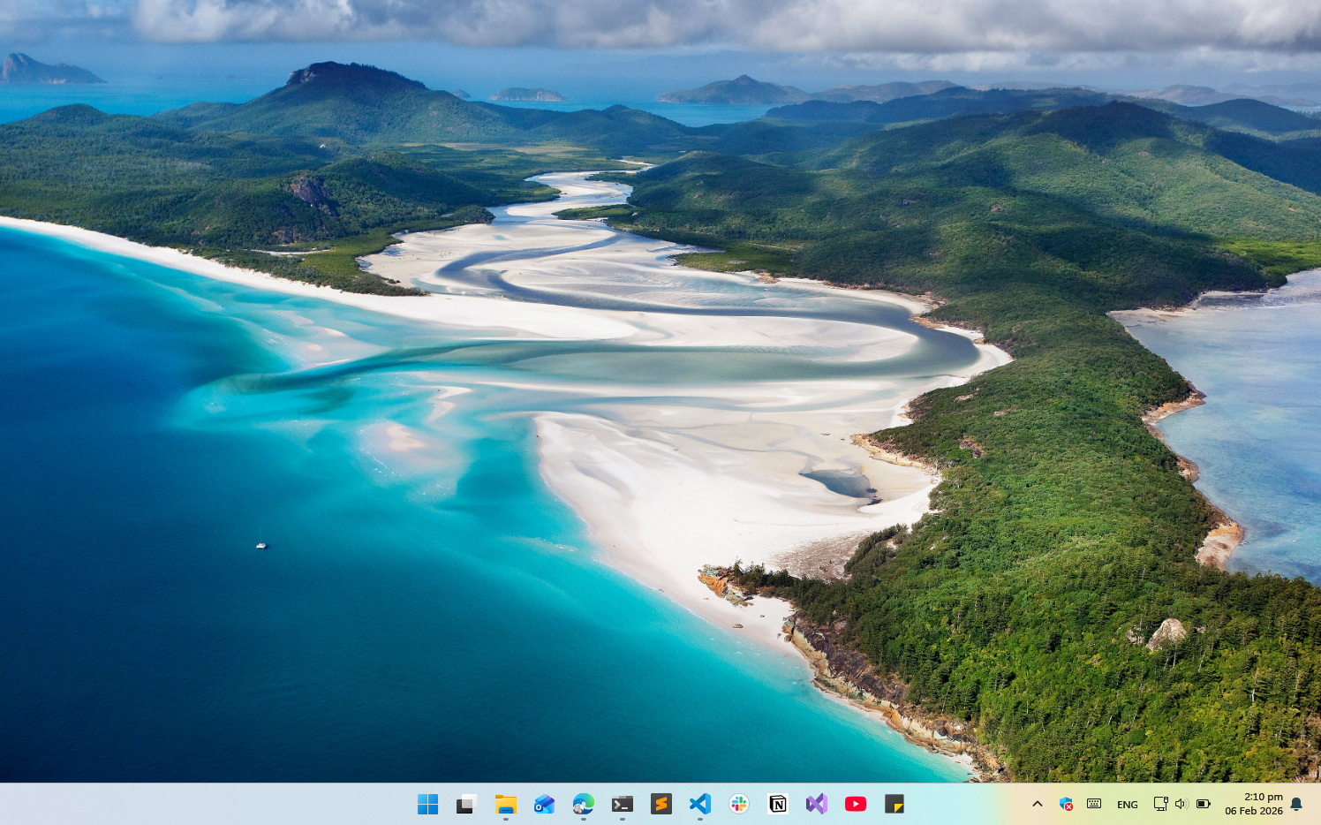Click the speaker volume icon

1181,804
